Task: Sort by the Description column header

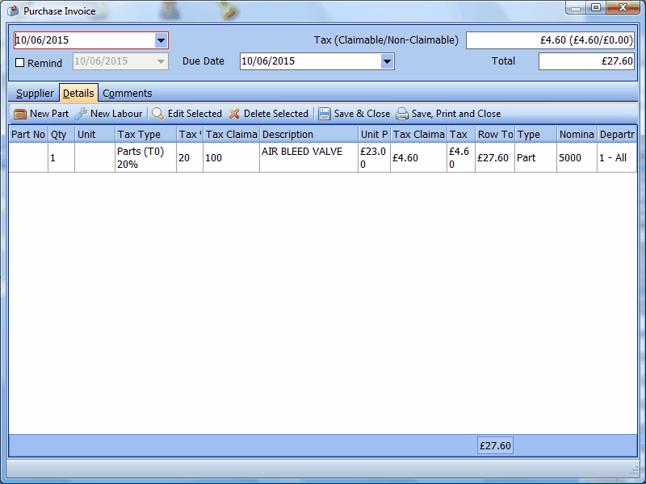Action: pyautogui.click(x=309, y=135)
